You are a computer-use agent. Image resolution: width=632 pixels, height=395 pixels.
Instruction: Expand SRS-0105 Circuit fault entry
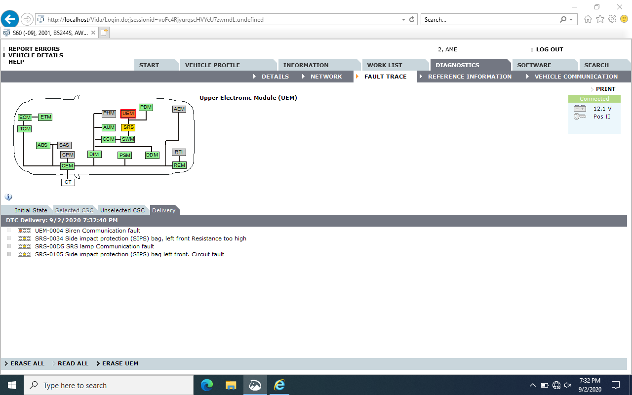pos(8,254)
